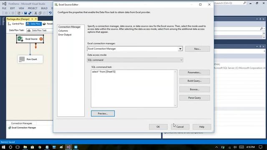Pin the Package.dtsx tab
This screenshot has height=150, width=267.
click(32, 19)
